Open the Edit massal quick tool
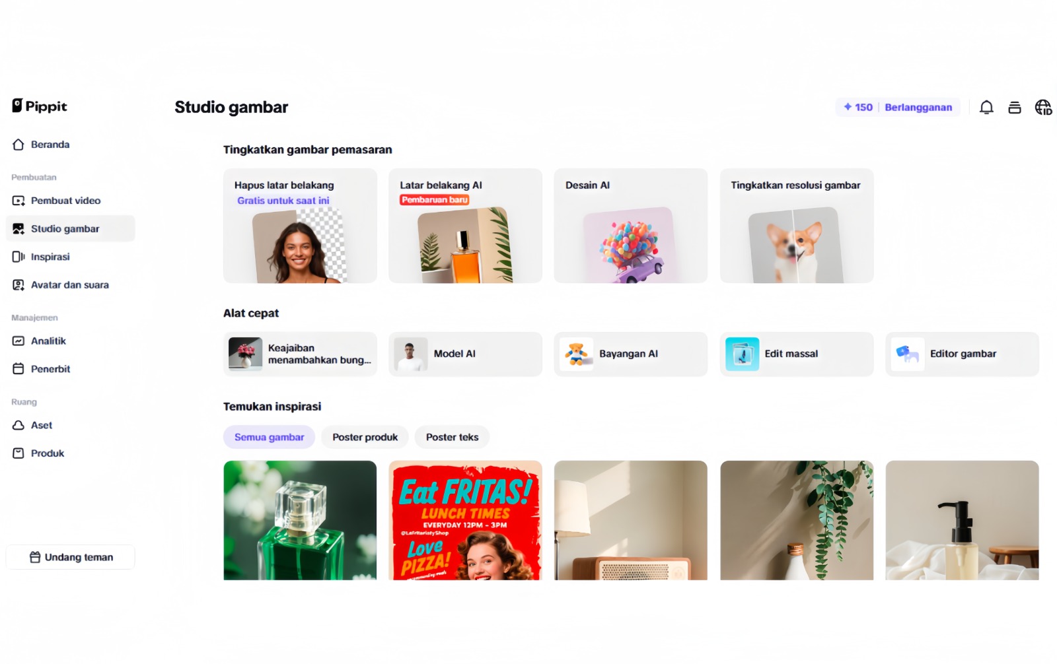1057x664 pixels. (797, 354)
